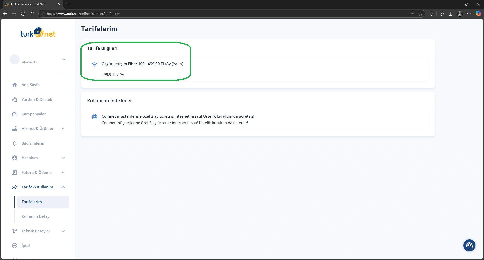This screenshot has height=260, width=484.
Task: Click the Fatura & Ödeme receipt icon
Action: pyautogui.click(x=15, y=173)
